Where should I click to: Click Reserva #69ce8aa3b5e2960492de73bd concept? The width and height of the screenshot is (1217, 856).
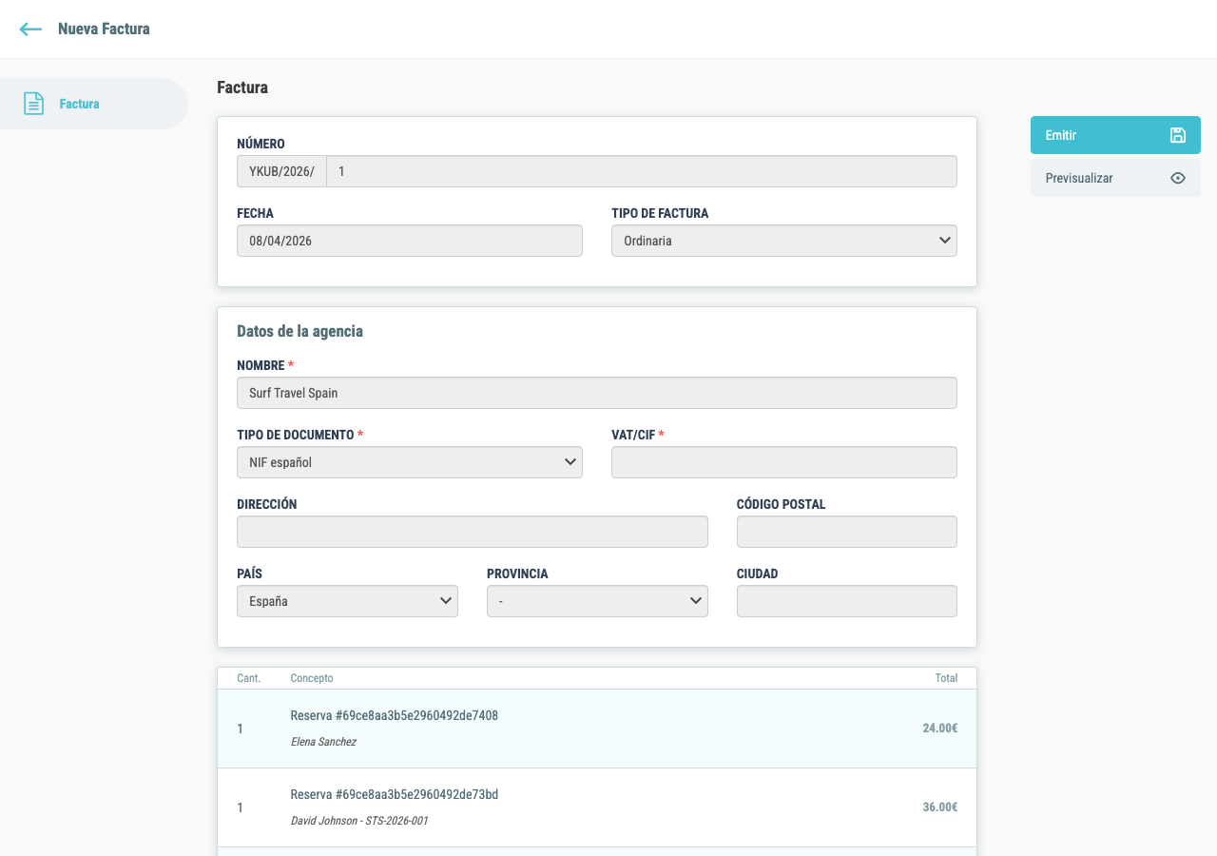pos(395,794)
